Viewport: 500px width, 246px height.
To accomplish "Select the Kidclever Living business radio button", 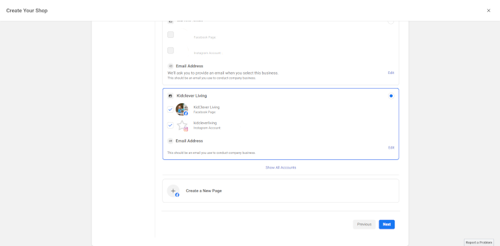I will coord(391,96).
